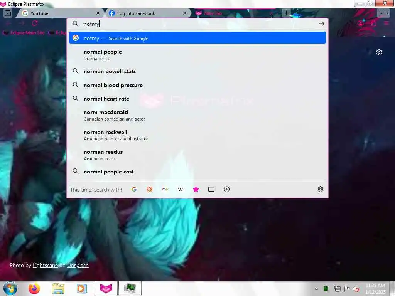
Task: Click the go arrow in address bar
Action: click(x=321, y=24)
